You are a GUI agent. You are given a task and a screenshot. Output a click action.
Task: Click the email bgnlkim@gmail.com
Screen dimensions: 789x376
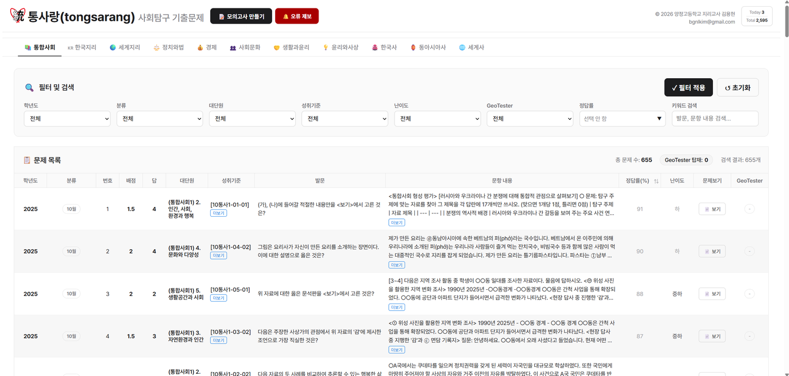click(712, 22)
